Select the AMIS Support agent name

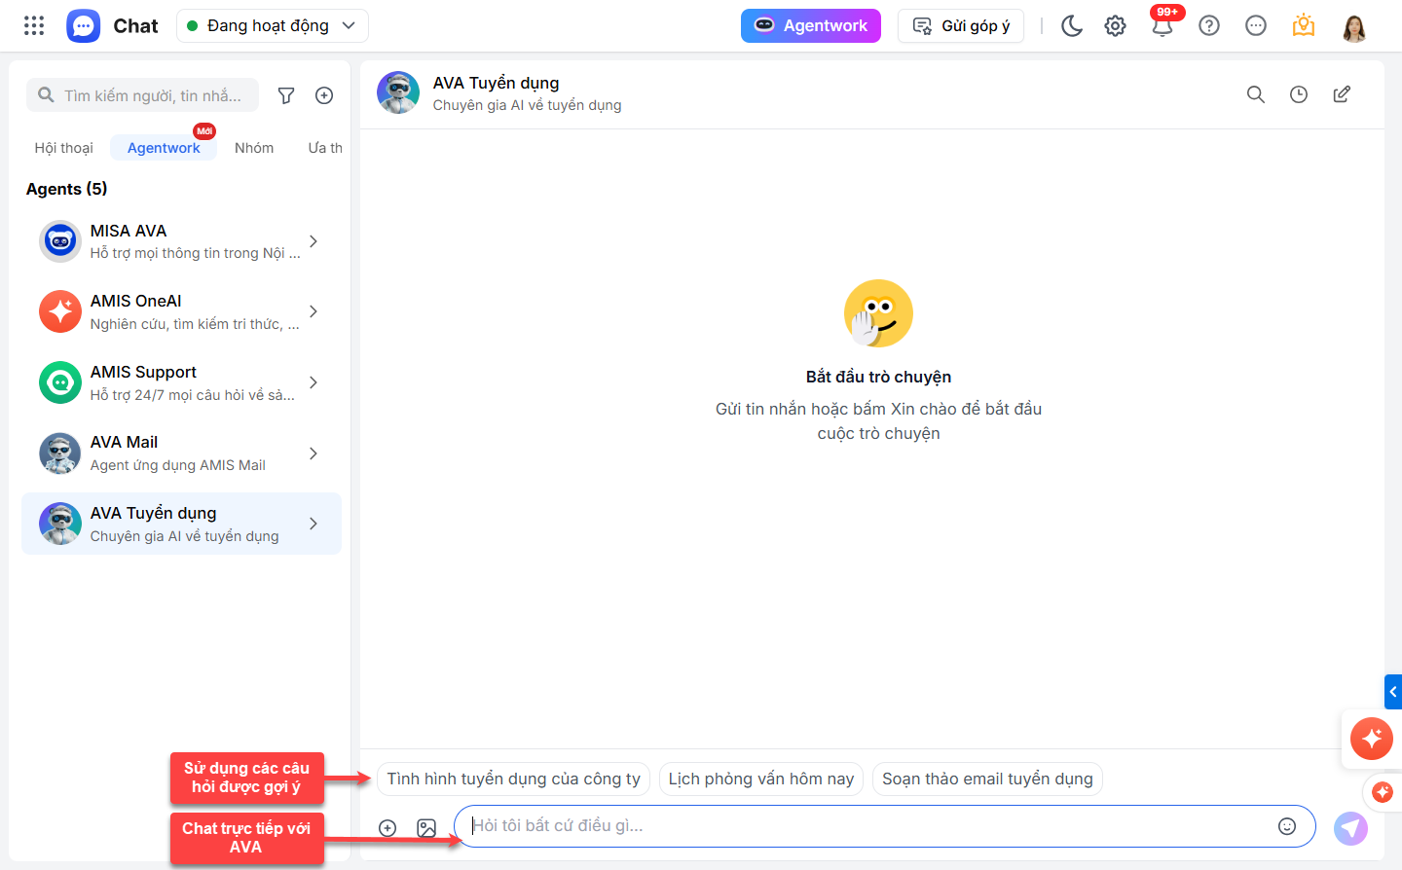click(x=143, y=372)
